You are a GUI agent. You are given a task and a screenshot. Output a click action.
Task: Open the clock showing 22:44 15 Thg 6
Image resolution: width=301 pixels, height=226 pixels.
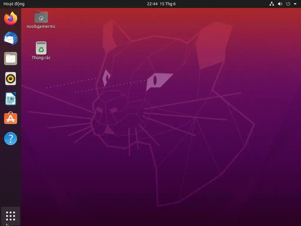pos(161,4)
